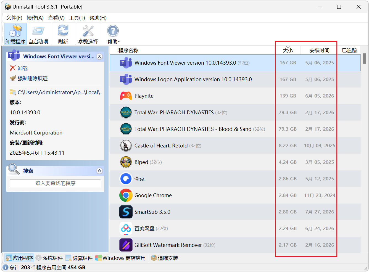Open the 查看(V) menu
This screenshot has height=272, width=369.
(56, 18)
